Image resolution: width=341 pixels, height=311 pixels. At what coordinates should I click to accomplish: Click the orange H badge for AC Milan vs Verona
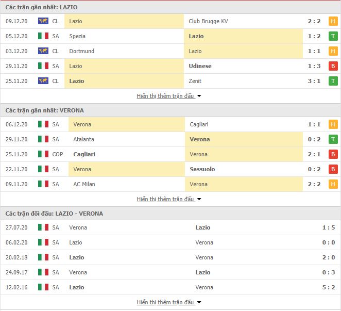click(x=333, y=184)
